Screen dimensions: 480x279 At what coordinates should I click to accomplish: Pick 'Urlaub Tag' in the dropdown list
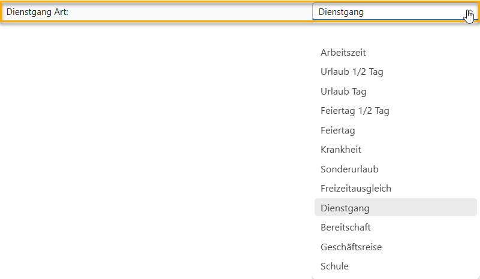(x=343, y=92)
